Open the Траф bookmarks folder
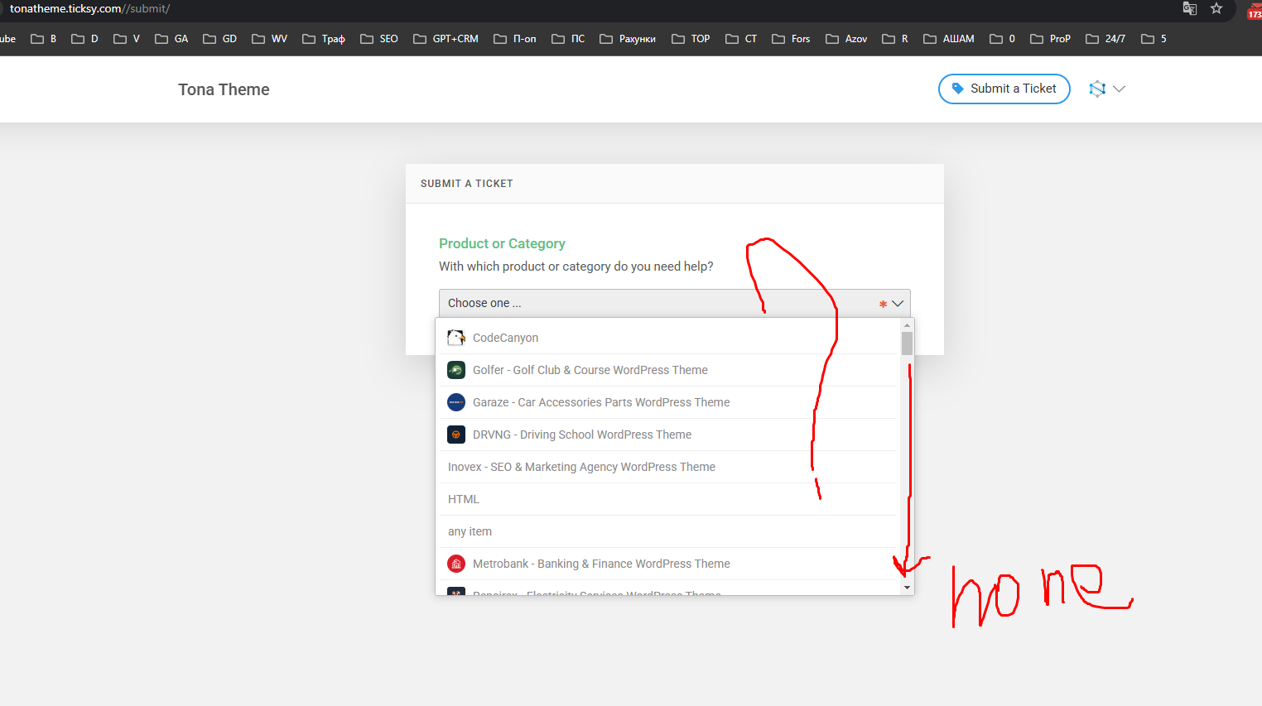The image size is (1262, 706). 323,39
